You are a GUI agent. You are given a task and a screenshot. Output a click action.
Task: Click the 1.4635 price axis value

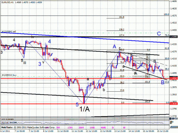(174, 9)
